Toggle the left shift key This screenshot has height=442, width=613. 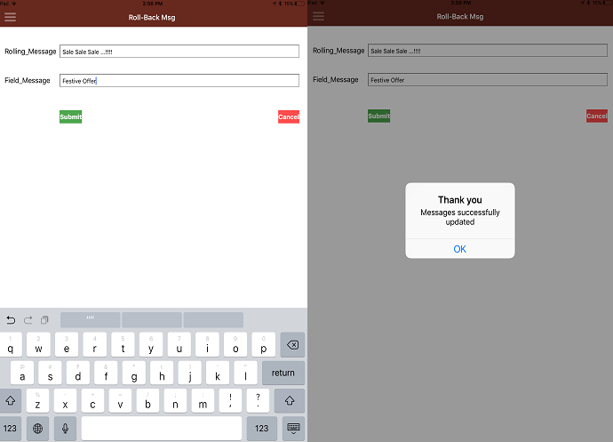(12, 400)
